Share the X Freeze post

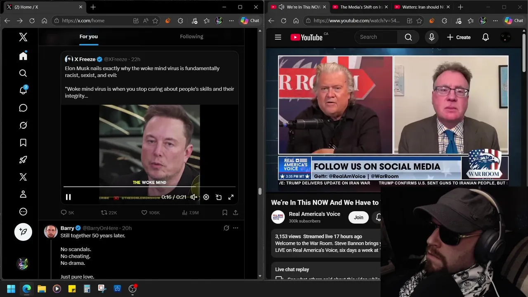point(236,212)
